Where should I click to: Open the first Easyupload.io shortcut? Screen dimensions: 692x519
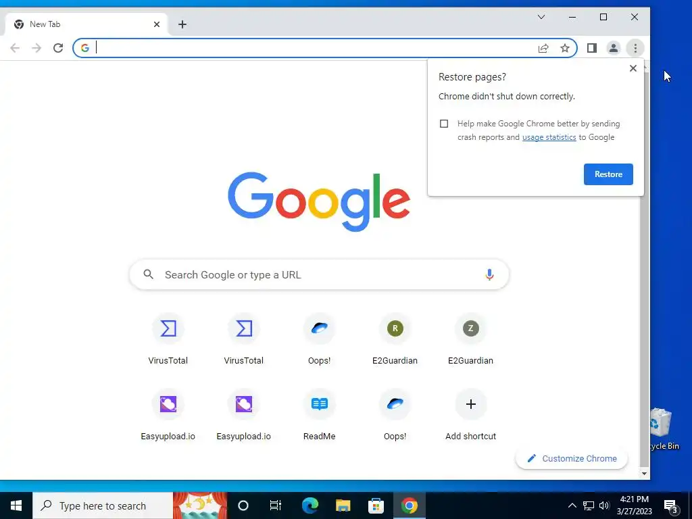tap(168, 415)
